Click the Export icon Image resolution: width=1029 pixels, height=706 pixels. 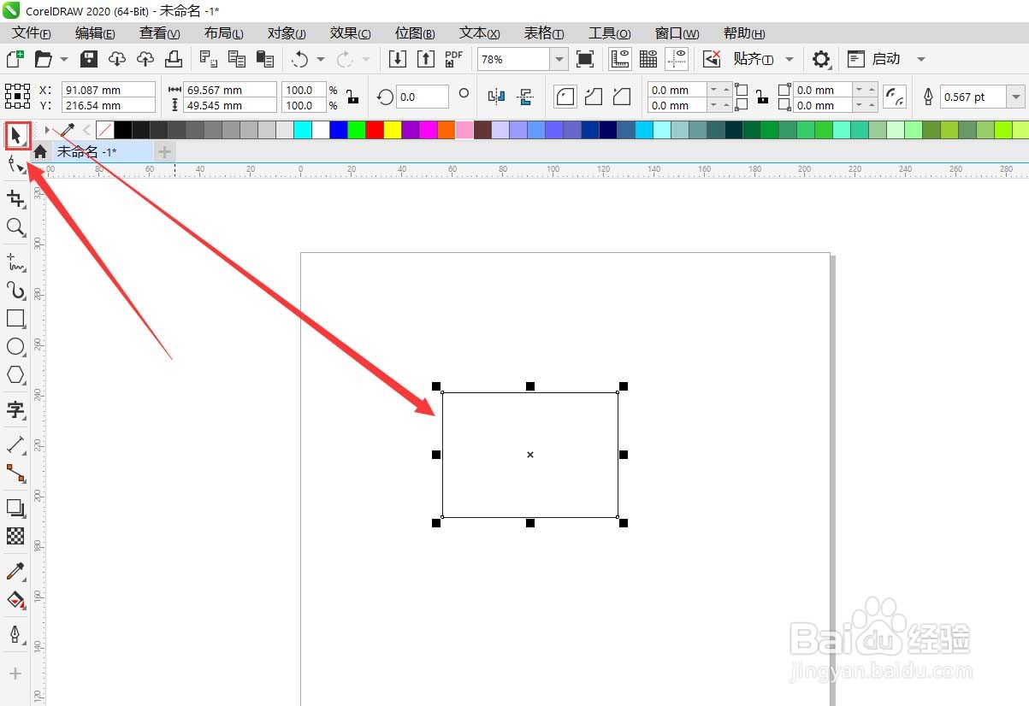coord(426,59)
